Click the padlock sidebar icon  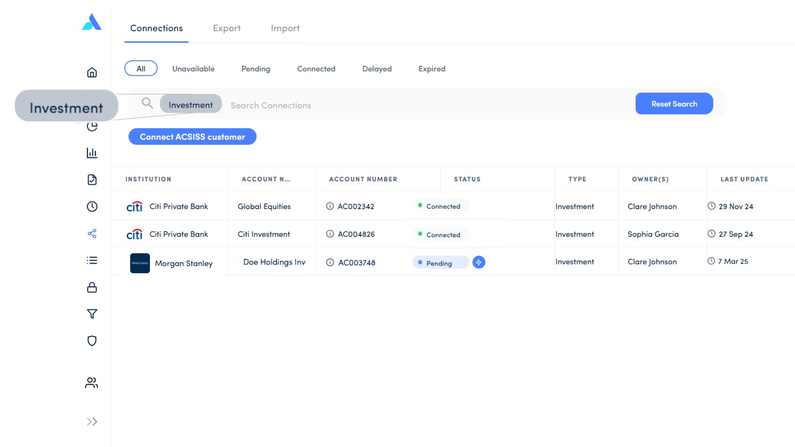click(92, 287)
